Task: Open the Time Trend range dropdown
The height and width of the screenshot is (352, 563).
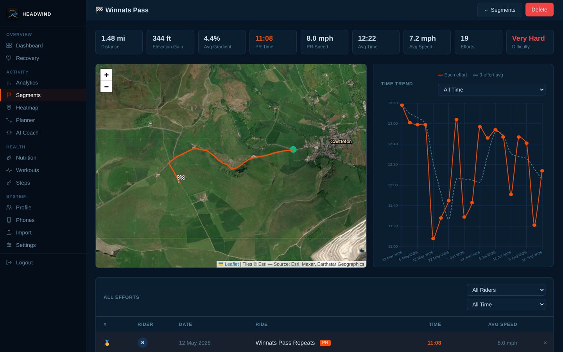Action: point(491,90)
